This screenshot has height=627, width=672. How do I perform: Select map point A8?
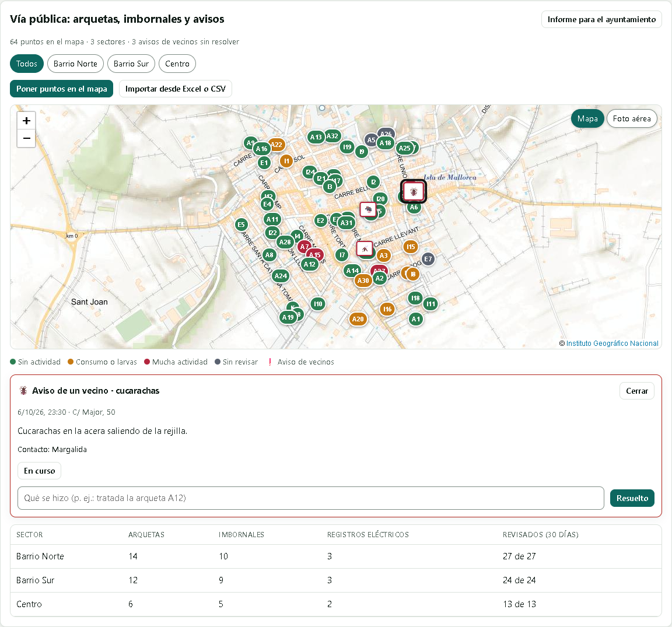coord(269,255)
